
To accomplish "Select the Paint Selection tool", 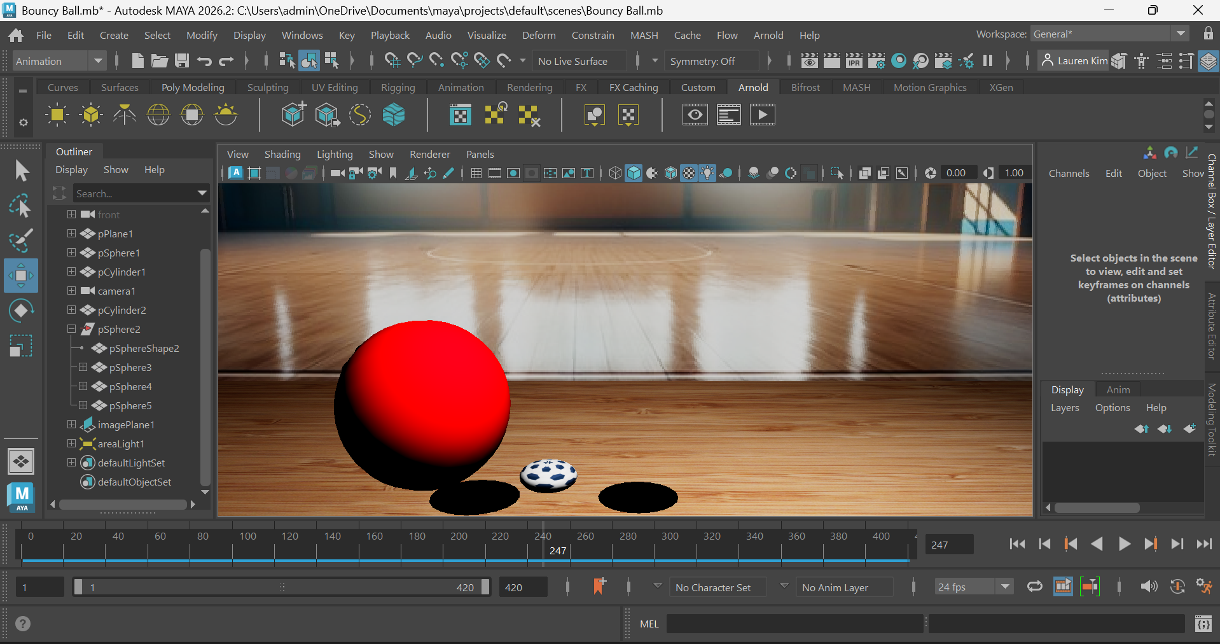I will [x=21, y=241].
